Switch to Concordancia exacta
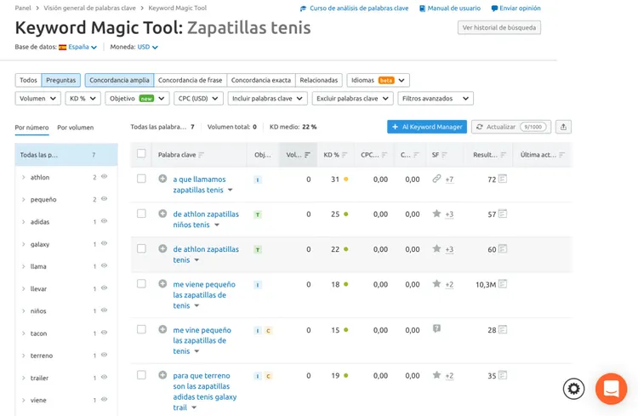This screenshot has height=416, width=638. point(261,80)
